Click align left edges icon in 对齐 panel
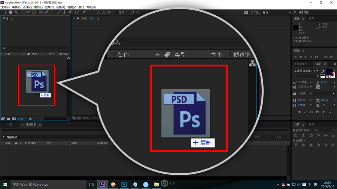Viewport: 337px width, 189px height. pyautogui.click(x=296, y=136)
